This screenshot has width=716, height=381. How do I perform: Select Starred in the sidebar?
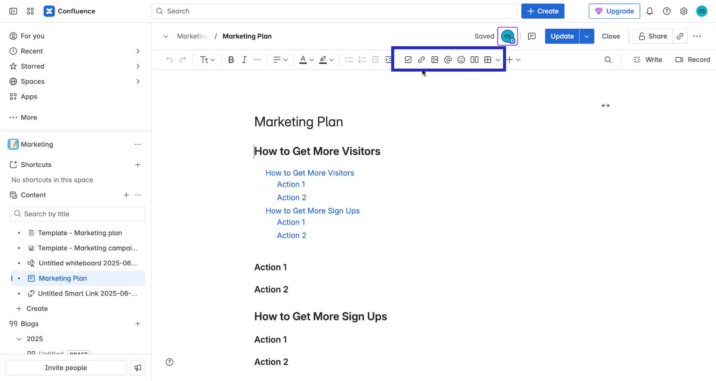point(32,66)
